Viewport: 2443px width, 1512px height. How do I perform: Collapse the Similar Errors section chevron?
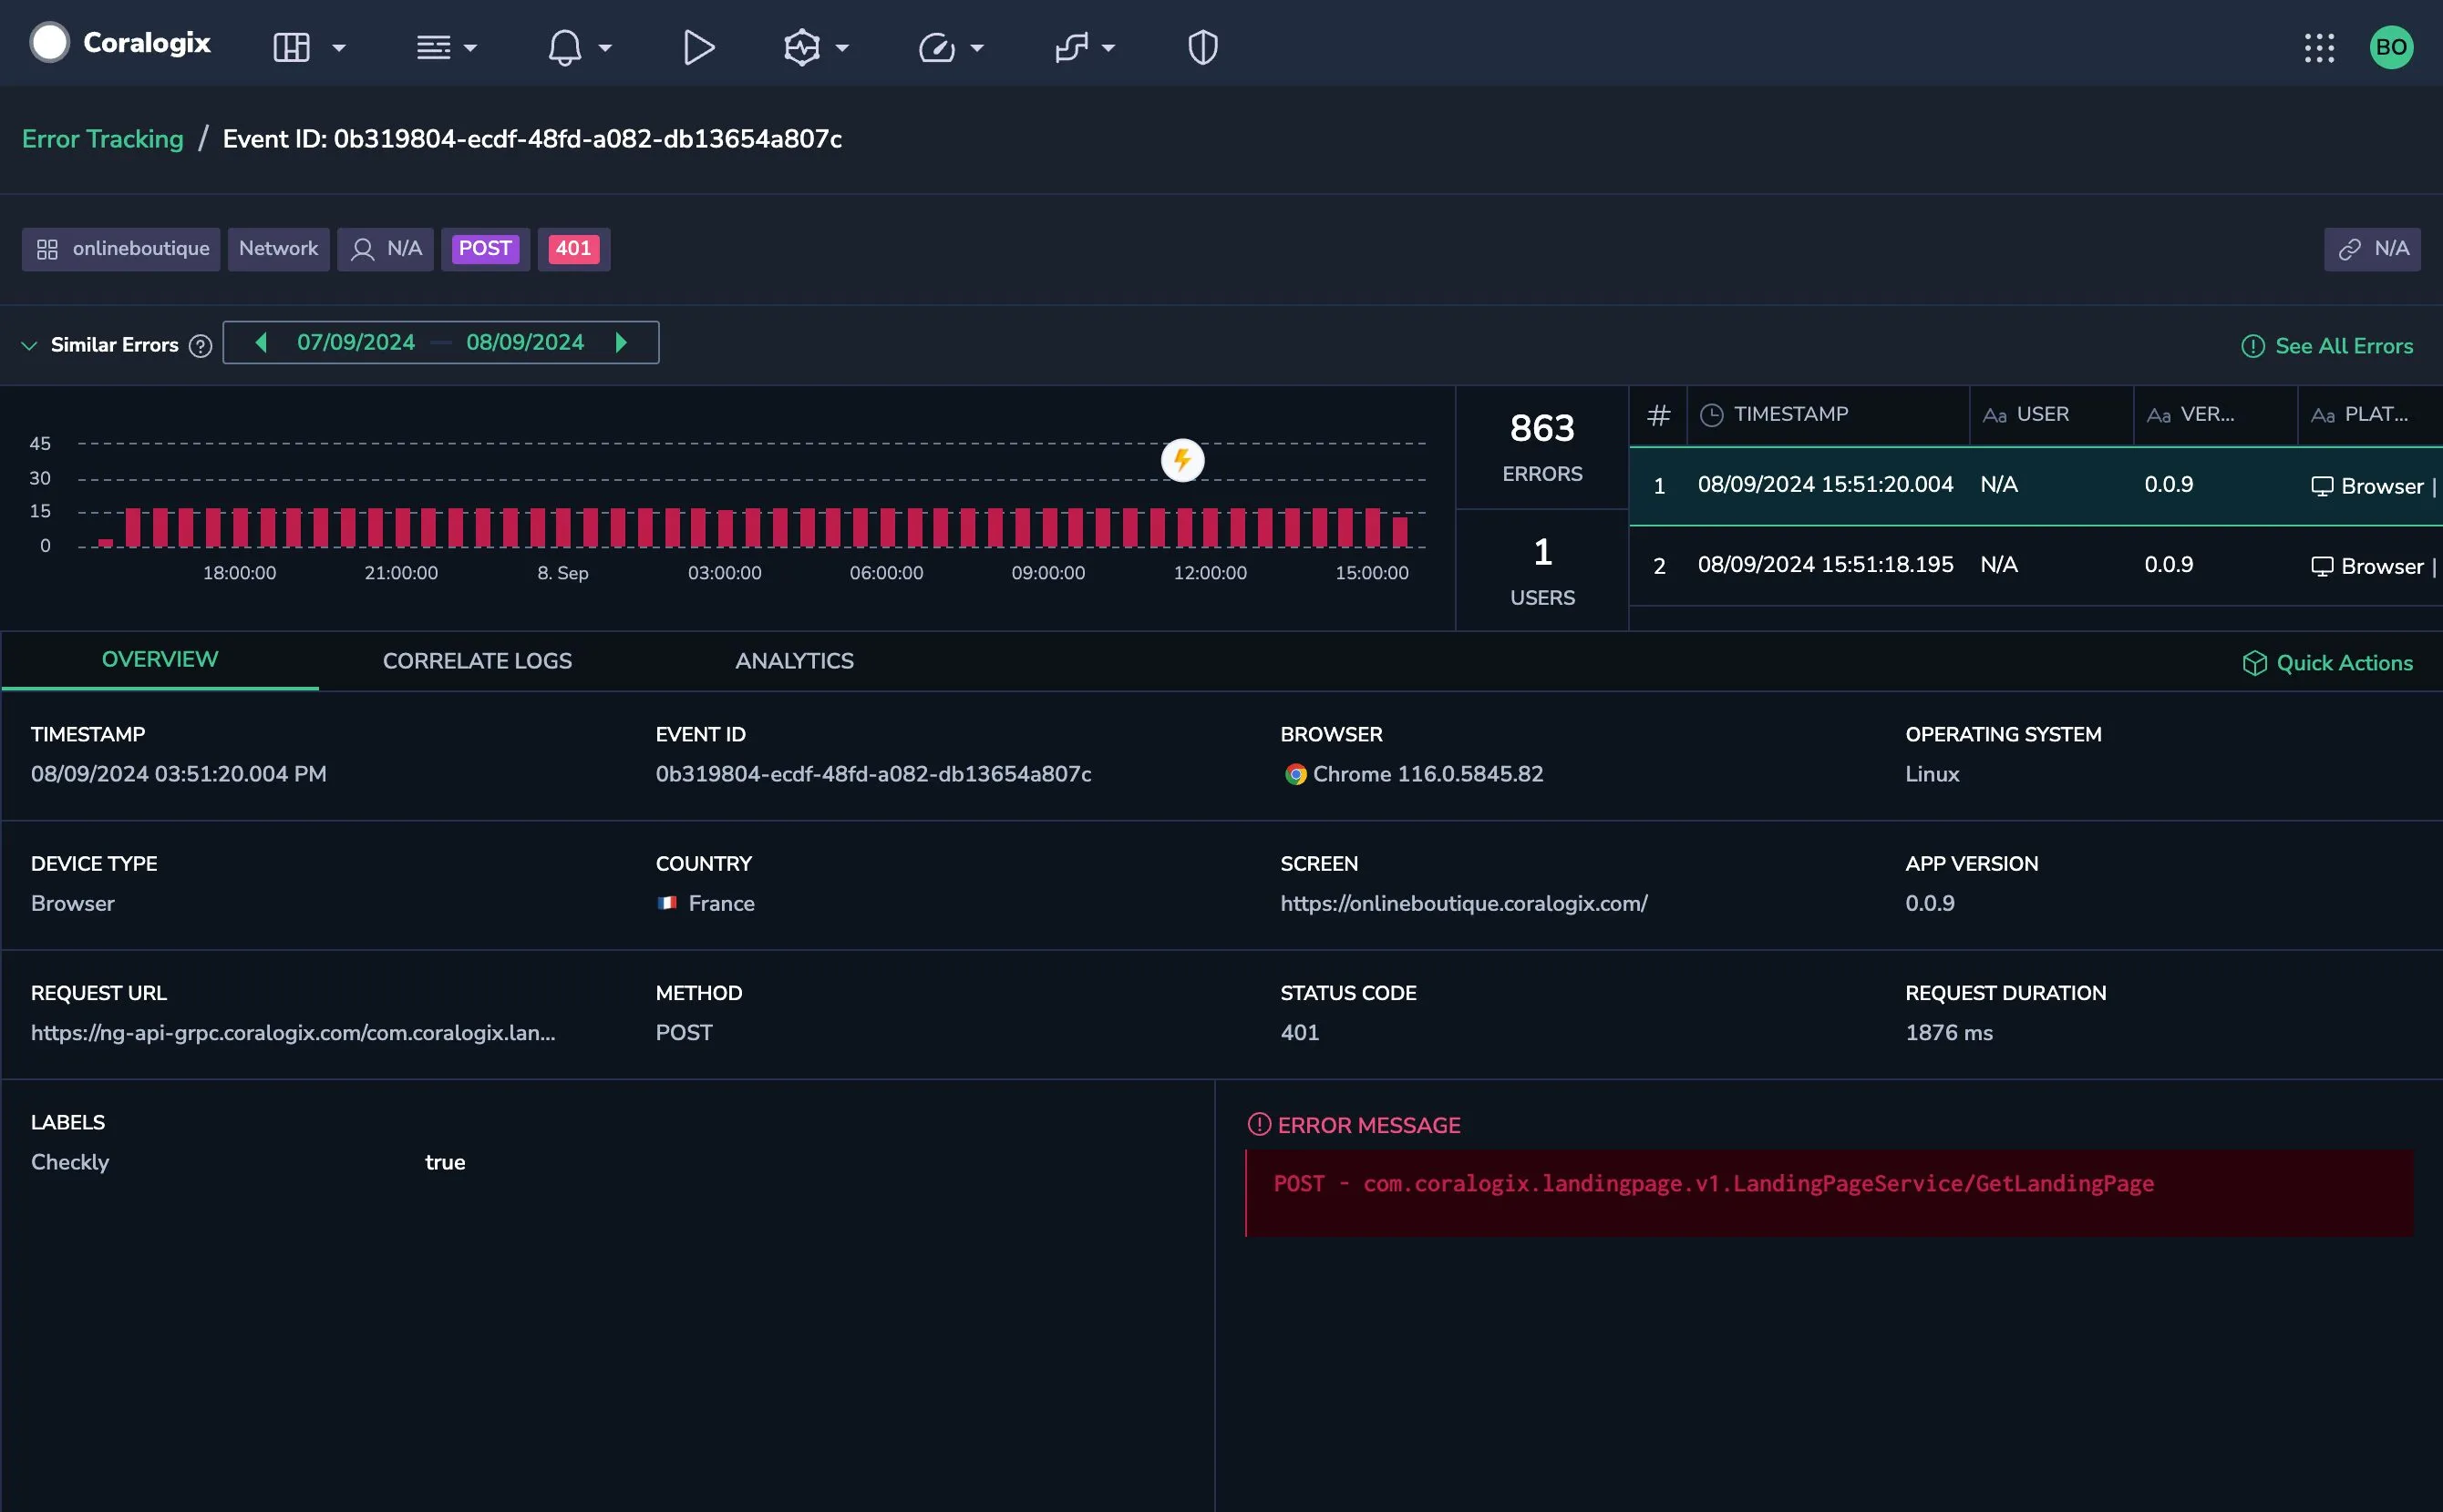coord(29,346)
